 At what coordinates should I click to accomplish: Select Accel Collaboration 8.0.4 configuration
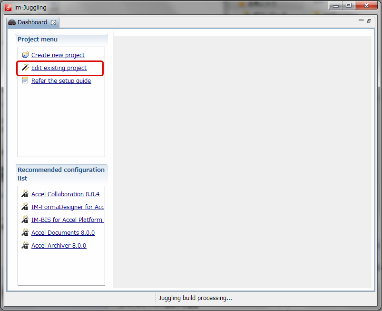coord(66,194)
